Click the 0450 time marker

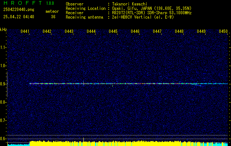(223, 31)
